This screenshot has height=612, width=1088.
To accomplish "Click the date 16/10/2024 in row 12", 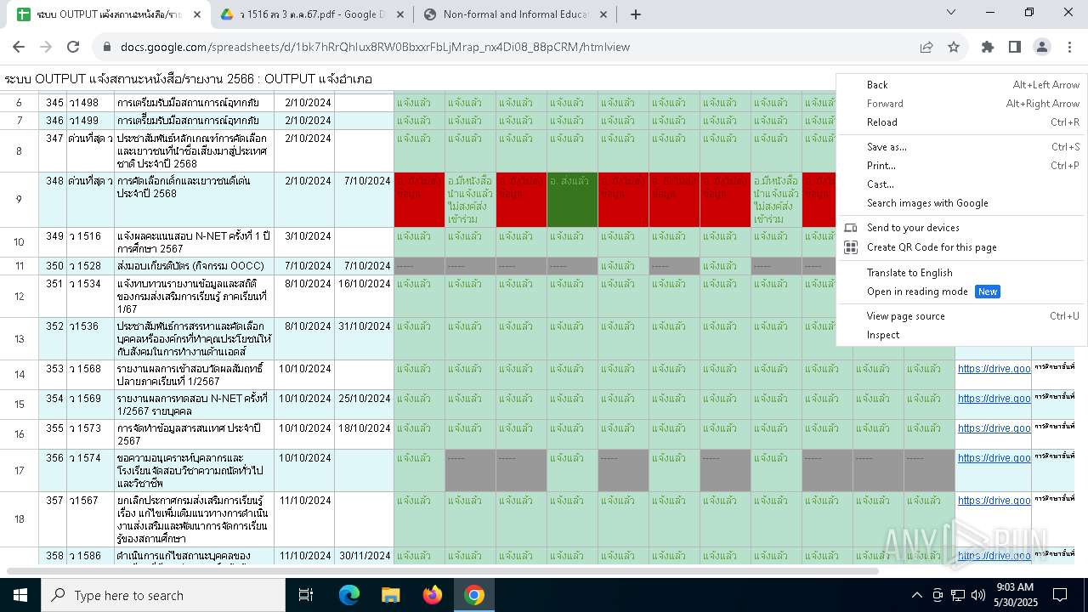I will click(x=364, y=296).
